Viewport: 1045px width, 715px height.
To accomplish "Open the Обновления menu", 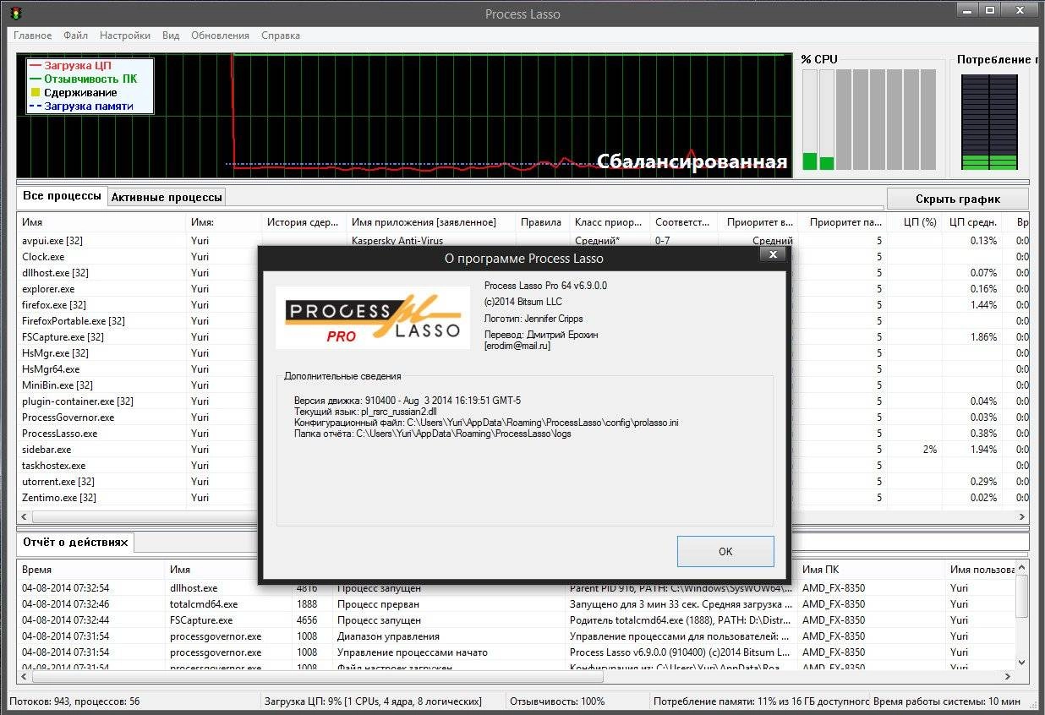I will pyautogui.click(x=220, y=35).
